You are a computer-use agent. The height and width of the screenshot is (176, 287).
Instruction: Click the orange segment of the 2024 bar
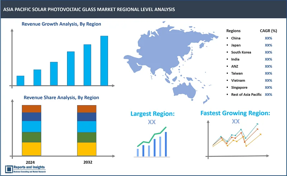pyautogui.click(x=32, y=109)
